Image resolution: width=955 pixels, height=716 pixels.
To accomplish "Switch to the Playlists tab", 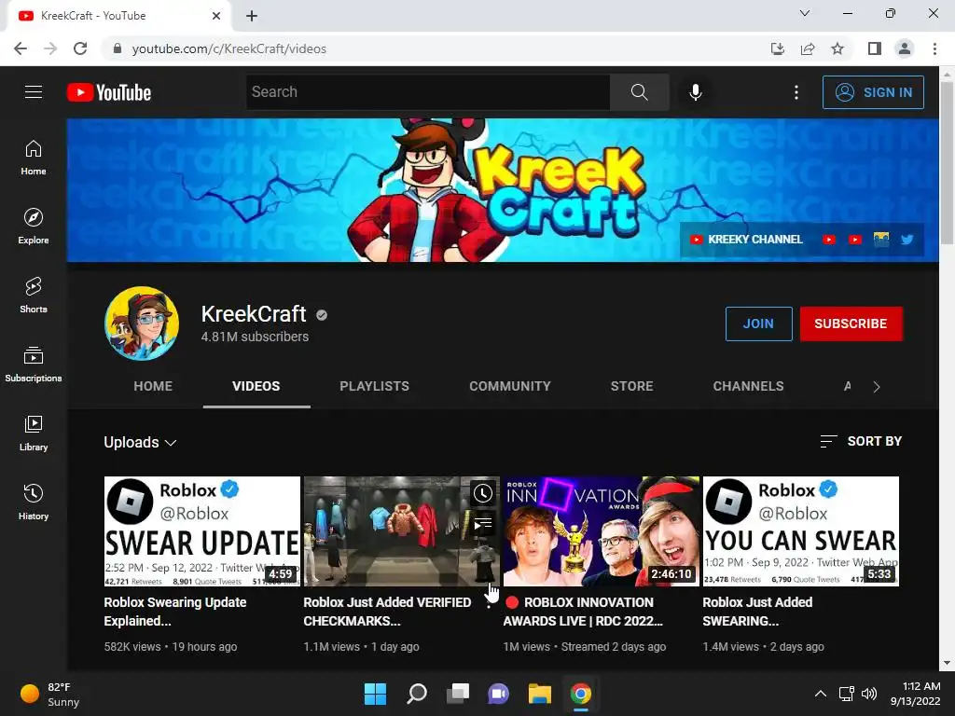I will click(375, 386).
